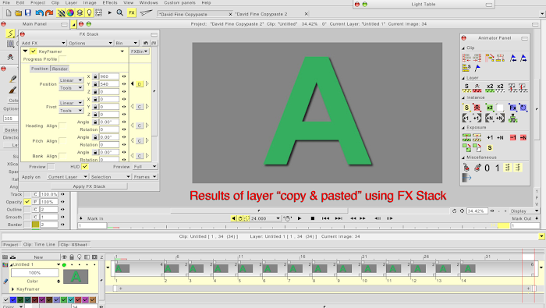Stop playback with the stop button
Viewport: 546px width, 308px height.
click(312, 218)
